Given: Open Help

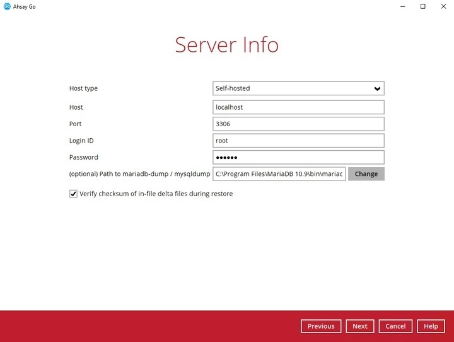Looking at the screenshot, I should [x=431, y=326].
